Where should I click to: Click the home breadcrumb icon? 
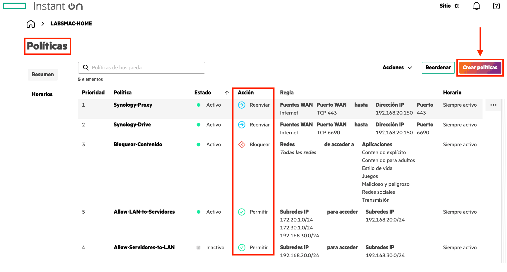click(31, 24)
